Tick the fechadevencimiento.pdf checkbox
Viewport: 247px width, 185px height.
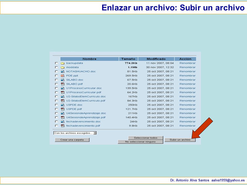pos(56,126)
